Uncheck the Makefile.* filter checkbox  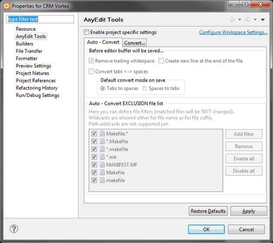click(94, 134)
